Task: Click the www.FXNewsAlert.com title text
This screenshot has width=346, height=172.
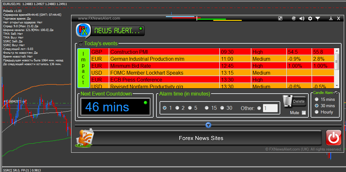Action: click(x=99, y=18)
